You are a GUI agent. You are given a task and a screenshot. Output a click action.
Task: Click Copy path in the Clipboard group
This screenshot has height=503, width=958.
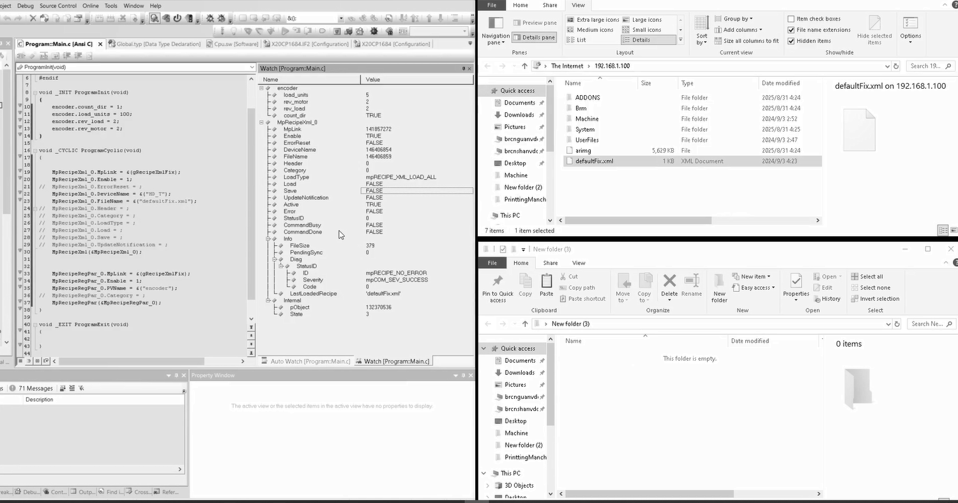click(x=577, y=288)
